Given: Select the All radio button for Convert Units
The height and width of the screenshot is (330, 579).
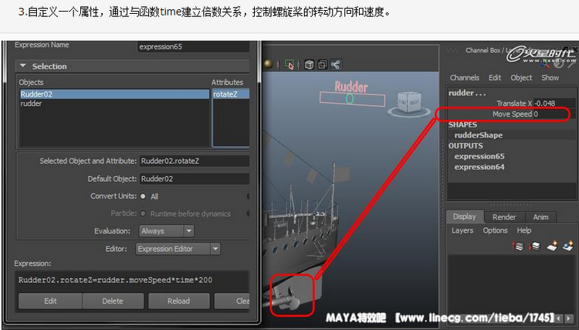Looking at the screenshot, I should 143,196.
